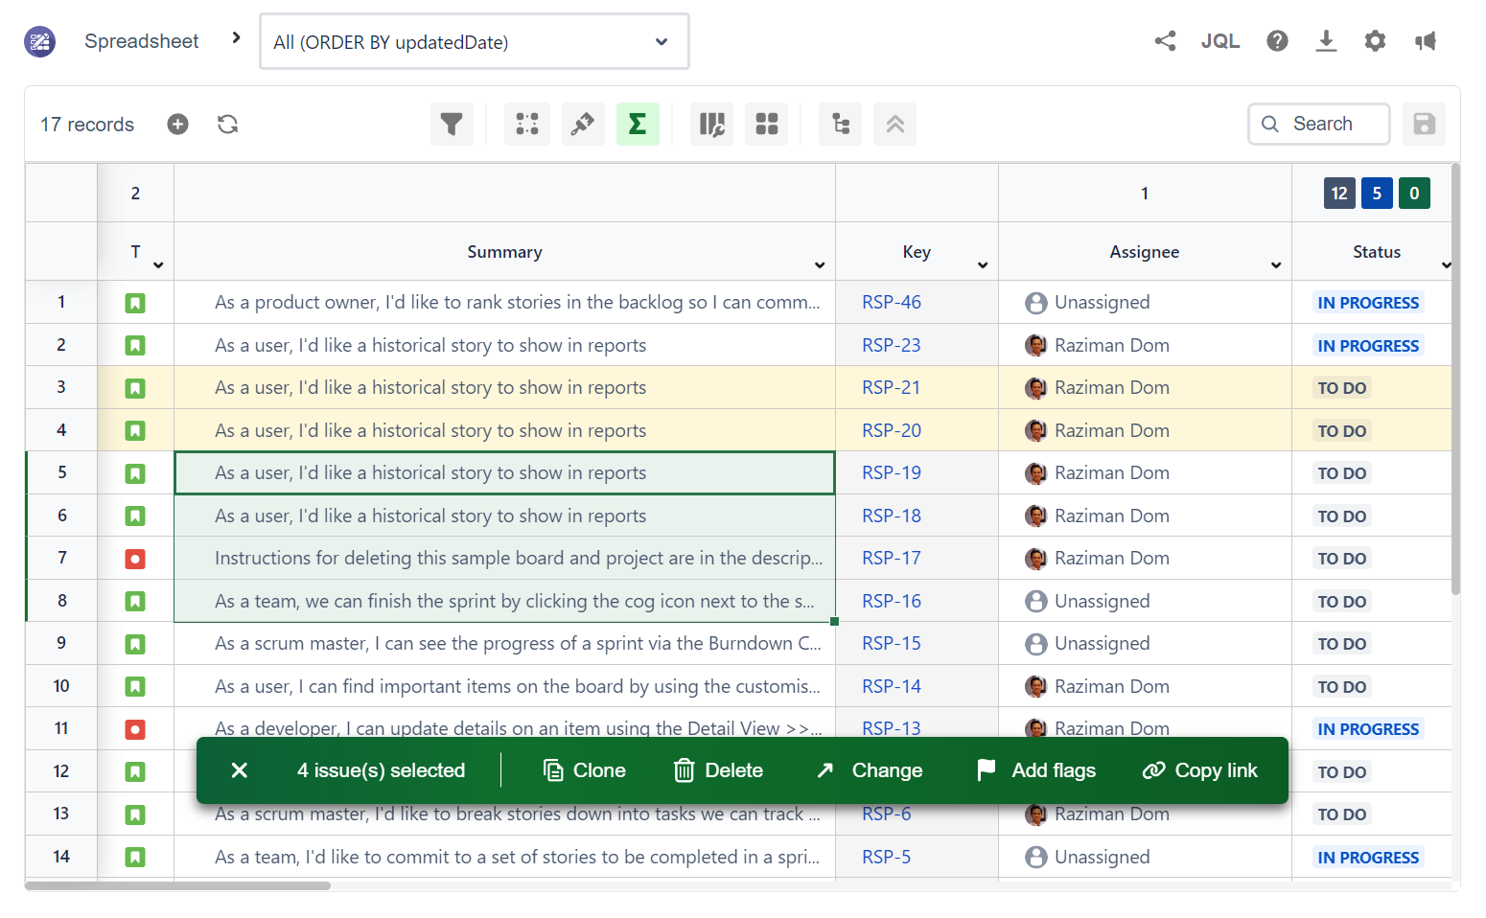Open issue link RSP-23

coord(892,346)
